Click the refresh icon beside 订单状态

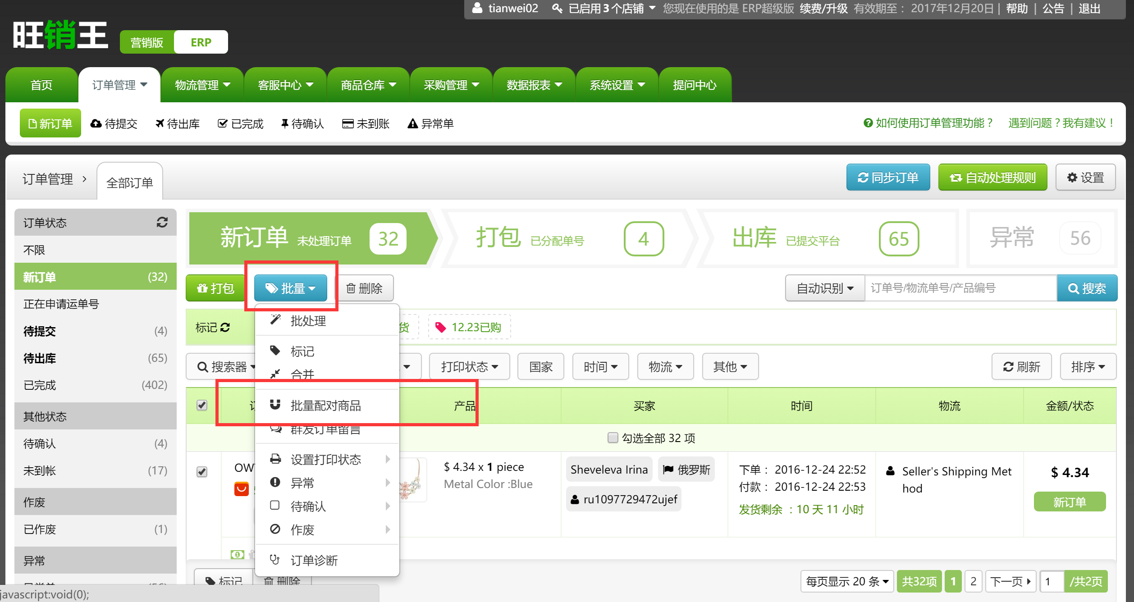[162, 222]
